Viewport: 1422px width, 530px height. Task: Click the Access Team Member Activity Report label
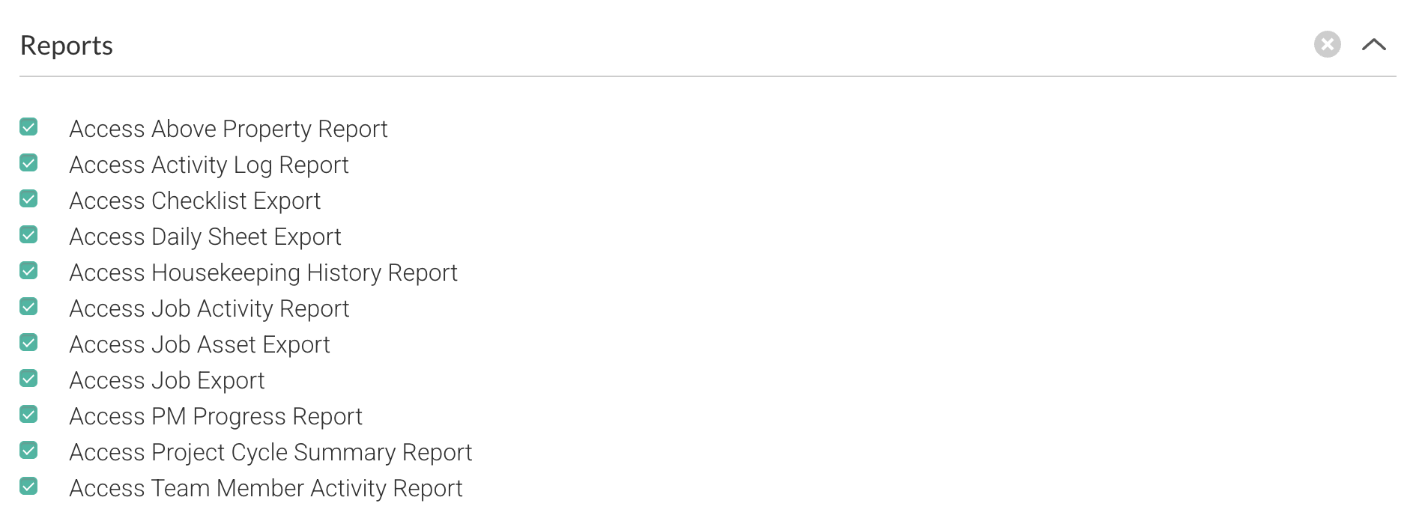[x=266, y=488]
